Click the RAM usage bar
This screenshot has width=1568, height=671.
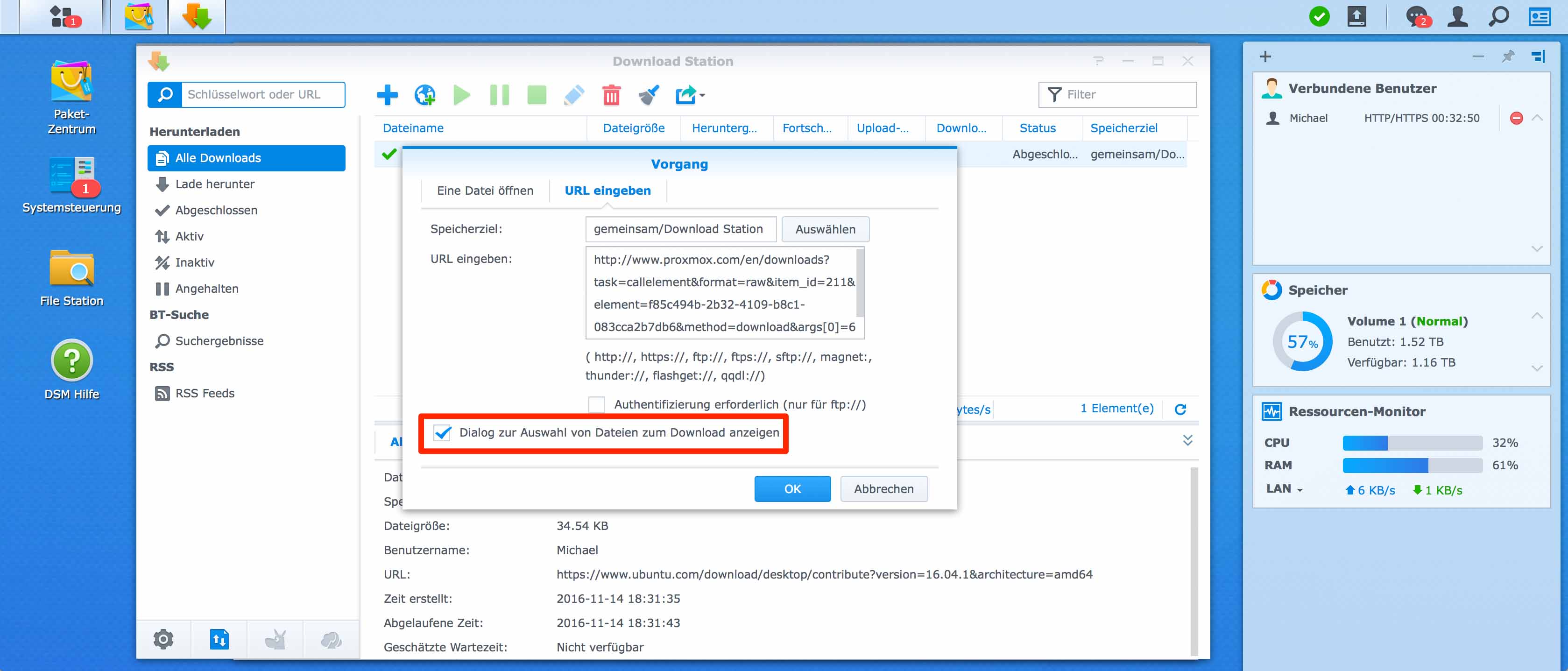[1412, 466]
